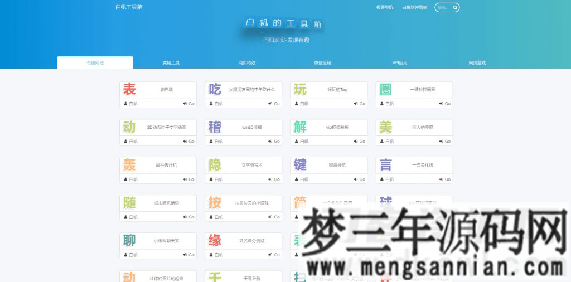
Task: Click the orange 轰 character icon
Action: [x=129, y=165]
